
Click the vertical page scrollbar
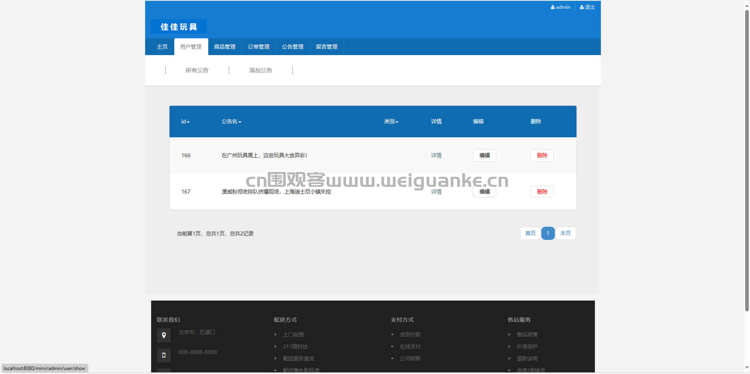pos(747,160)
